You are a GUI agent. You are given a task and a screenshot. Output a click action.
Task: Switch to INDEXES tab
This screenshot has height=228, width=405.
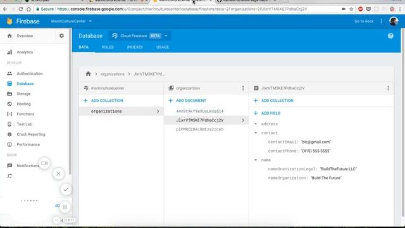(135, 47)
